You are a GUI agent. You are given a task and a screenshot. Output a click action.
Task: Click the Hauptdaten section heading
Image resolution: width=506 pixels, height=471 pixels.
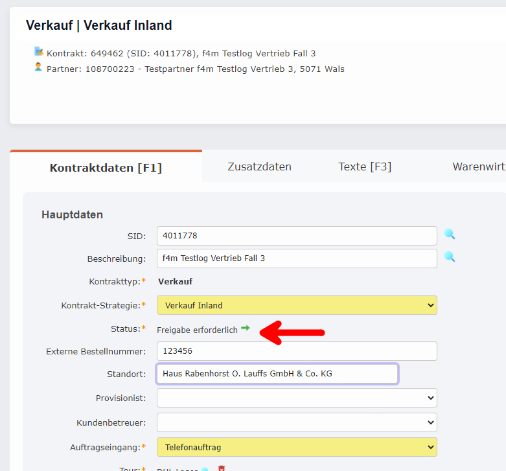tap(73, 214)
